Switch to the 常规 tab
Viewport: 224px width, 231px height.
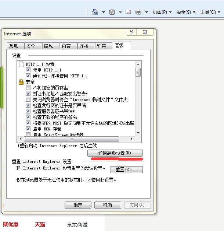click(x=15, y=46)
